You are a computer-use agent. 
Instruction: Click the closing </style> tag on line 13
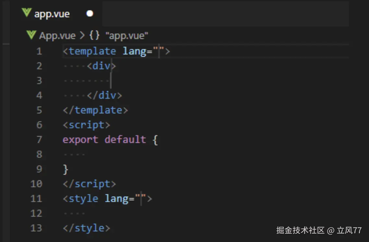coord(87,228)
